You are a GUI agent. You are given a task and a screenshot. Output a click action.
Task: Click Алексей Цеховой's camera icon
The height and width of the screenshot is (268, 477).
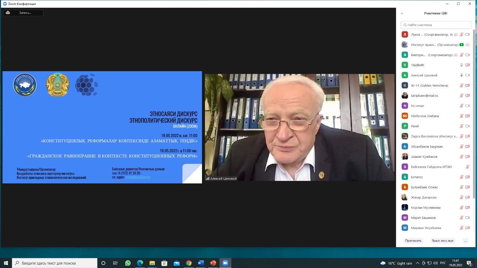click(x=467, y=75)
